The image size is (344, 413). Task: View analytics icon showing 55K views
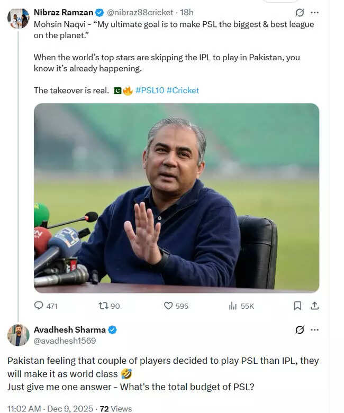point(232,306)
